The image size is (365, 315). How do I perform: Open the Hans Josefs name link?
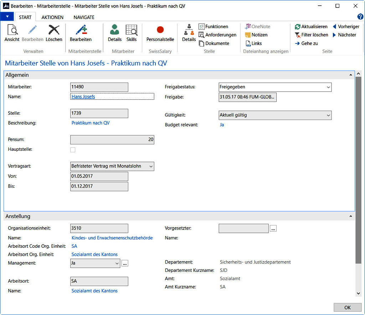coord(83,97)
